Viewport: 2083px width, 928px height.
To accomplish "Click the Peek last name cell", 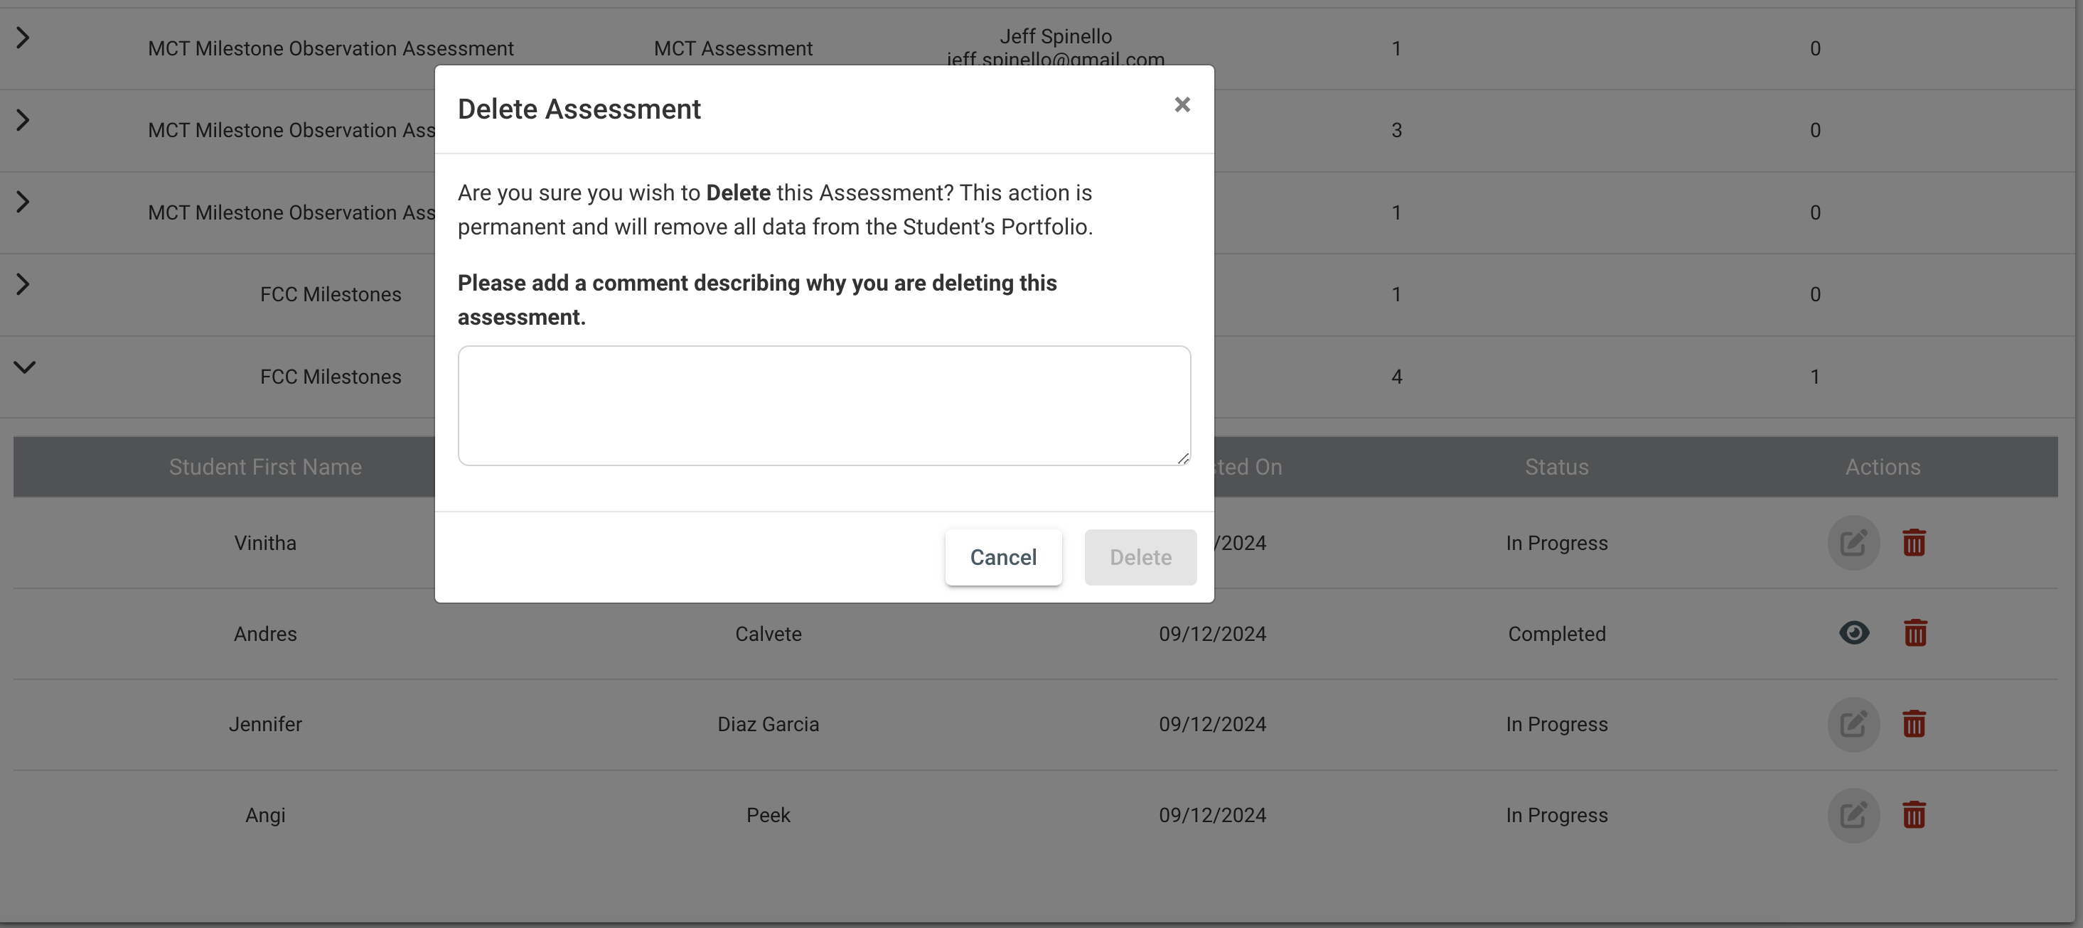I will [x=769, y=815].
